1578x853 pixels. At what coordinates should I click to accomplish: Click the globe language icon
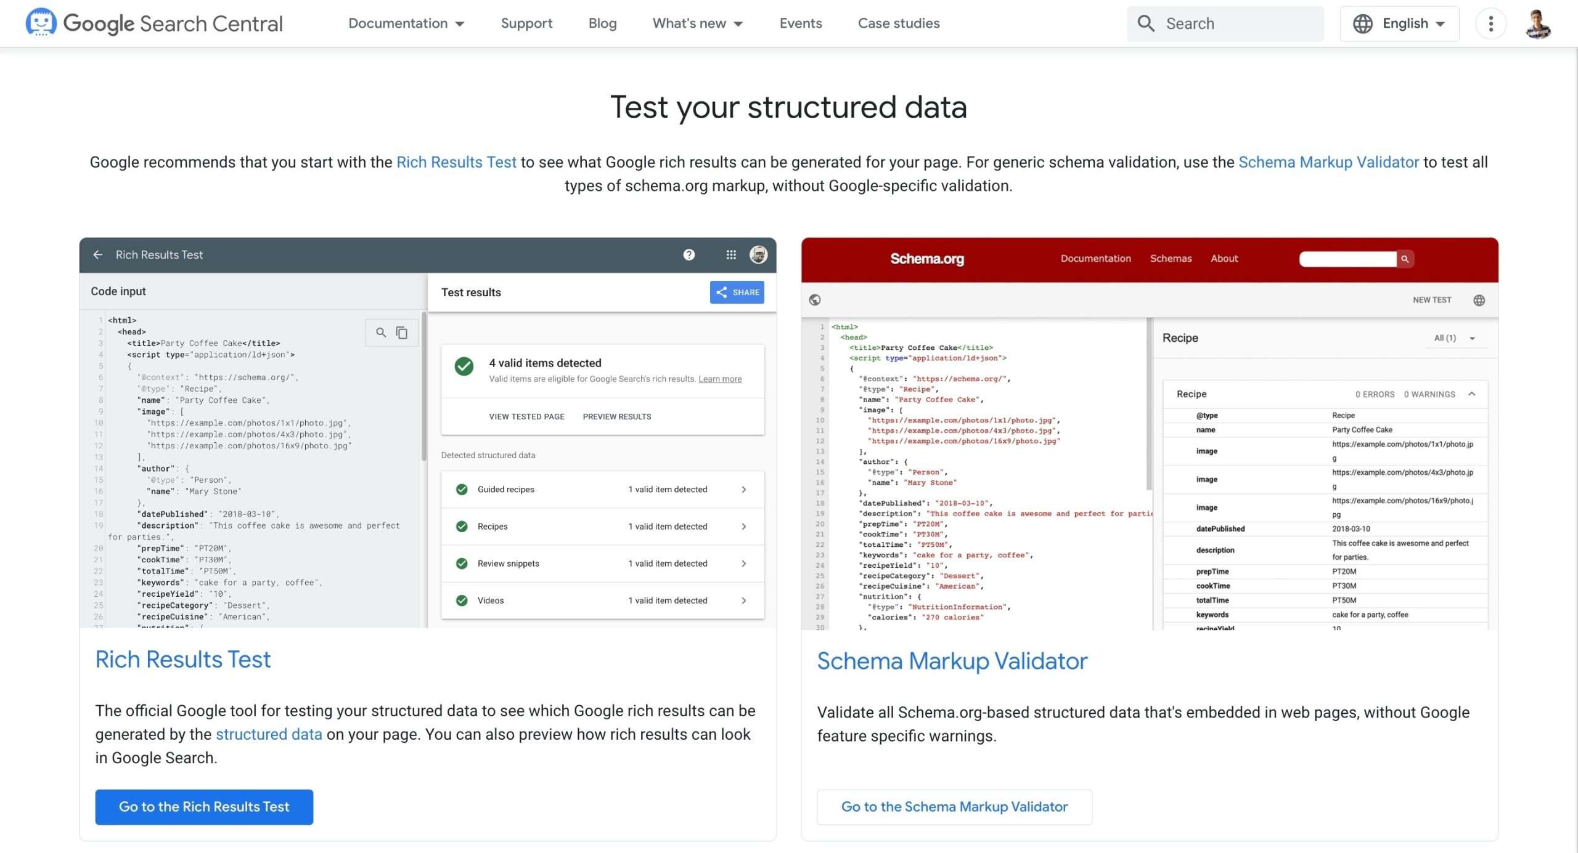pyautogui.click(x=1362, y=23)
